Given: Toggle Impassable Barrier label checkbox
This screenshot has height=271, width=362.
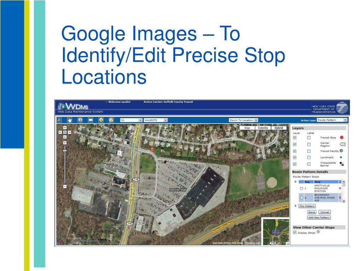Looking at the screenshot, I should tap(309, 164).
